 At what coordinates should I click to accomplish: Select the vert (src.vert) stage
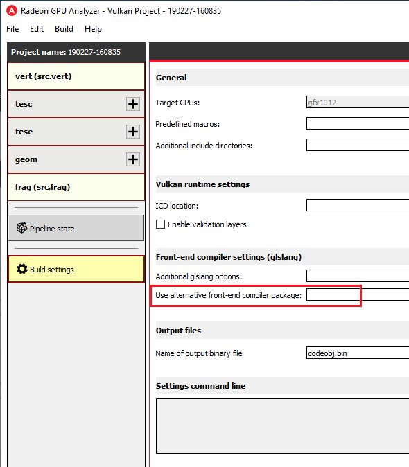[76, 76]
